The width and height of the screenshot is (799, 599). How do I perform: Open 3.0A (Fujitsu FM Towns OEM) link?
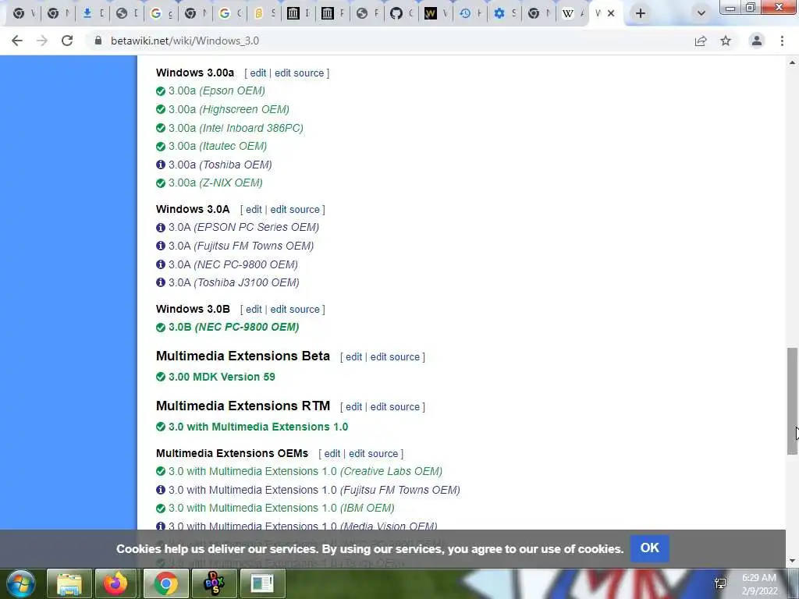(241, 246)
